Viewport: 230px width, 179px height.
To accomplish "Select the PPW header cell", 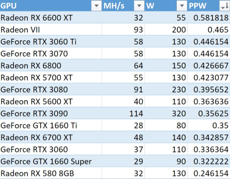I will pyautogui.click(x=209, y=6).
